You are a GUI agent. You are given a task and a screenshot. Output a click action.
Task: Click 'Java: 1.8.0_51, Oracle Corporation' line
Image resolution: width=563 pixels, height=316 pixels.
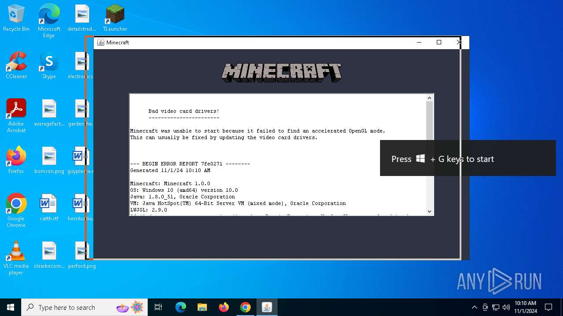click(183, 197)
